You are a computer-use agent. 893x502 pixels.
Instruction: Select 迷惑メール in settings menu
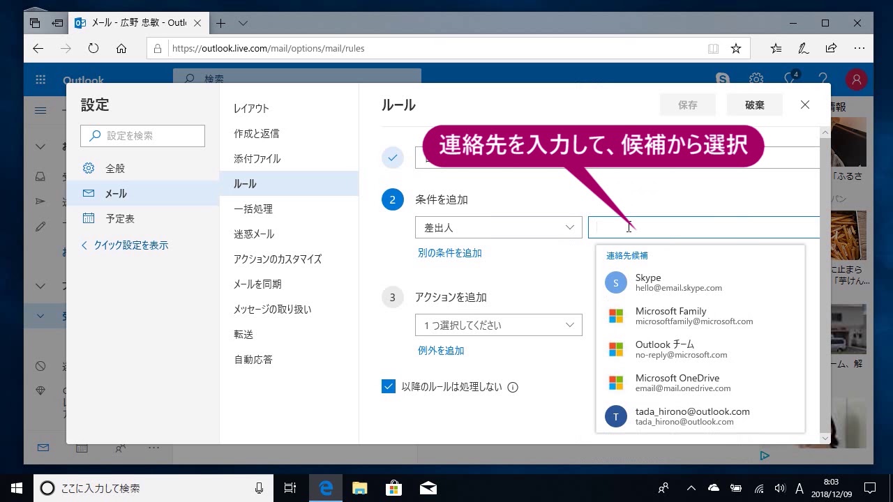289,234
